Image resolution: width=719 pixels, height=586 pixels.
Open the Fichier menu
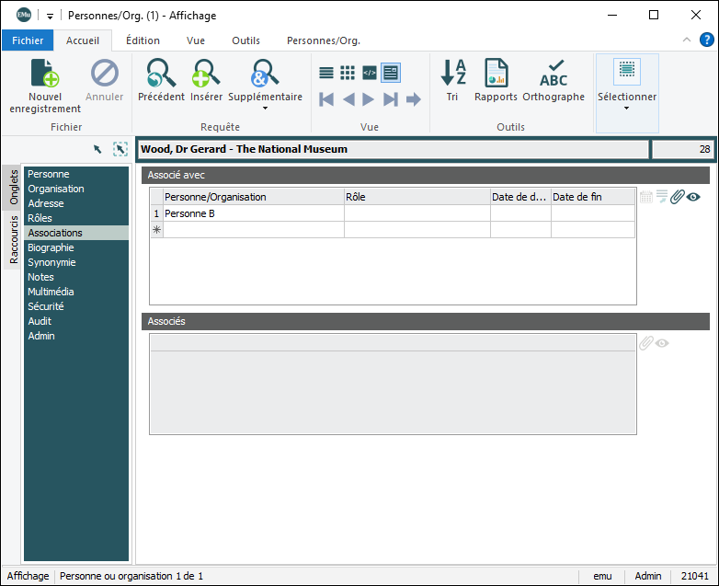coord(28,40)
